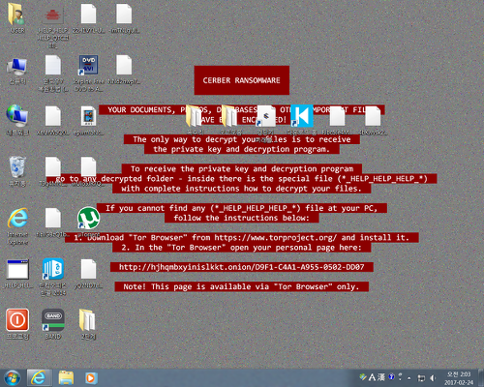Launch Windows Media Player from the taskbar
This screenshot has height=387, width=484.
point(91,378)
